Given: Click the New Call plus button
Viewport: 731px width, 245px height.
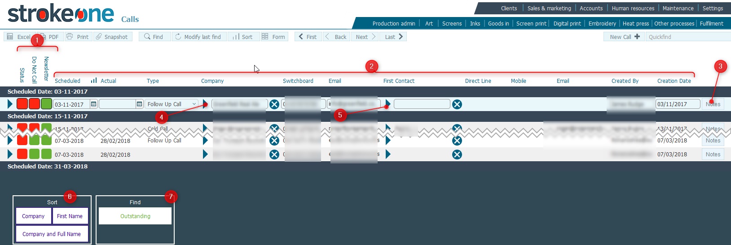Looking at the screenshot, I should [637, 37].
